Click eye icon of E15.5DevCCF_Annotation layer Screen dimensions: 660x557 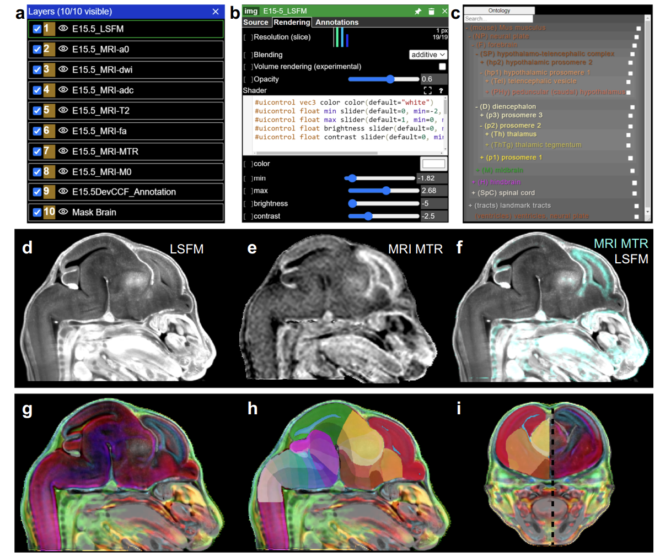(63, 191)
